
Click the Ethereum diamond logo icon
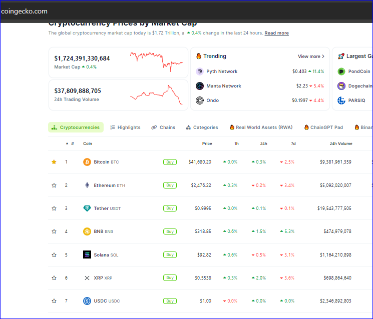(x=87, y=185)
